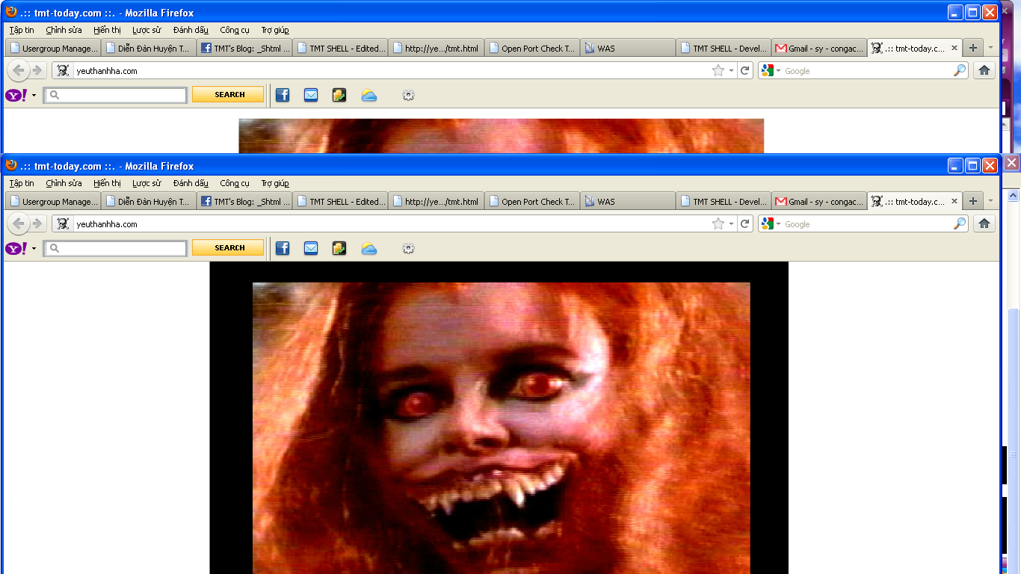Go to home page in back window

(984, 70)
